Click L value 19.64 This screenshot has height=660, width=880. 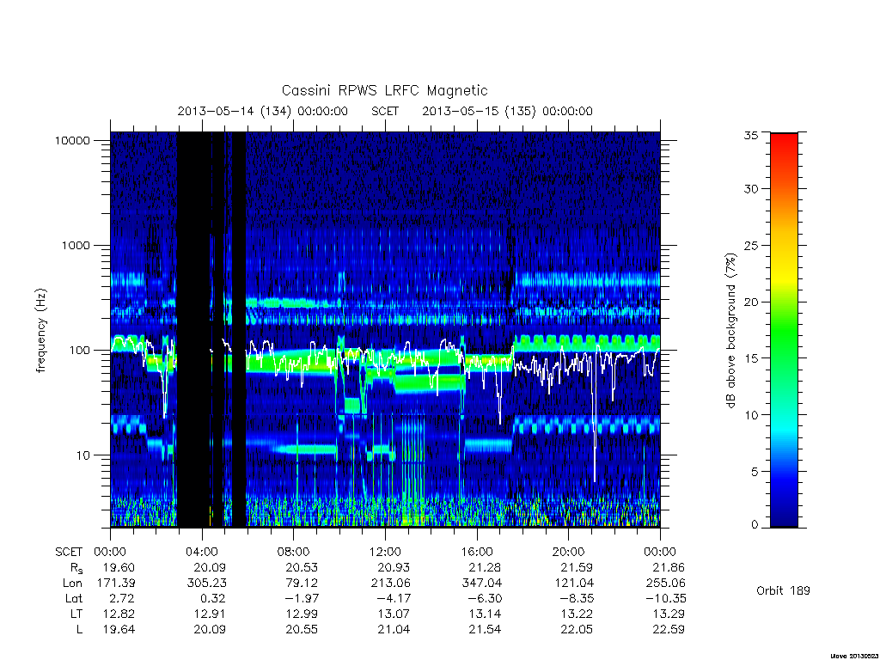(x=119, y=629)
